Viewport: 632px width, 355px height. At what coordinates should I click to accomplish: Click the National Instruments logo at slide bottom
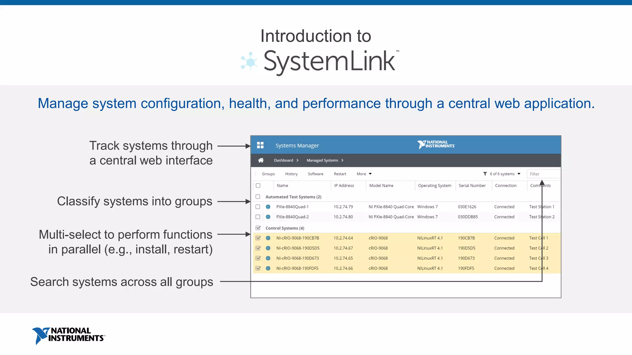coord(69,336)
